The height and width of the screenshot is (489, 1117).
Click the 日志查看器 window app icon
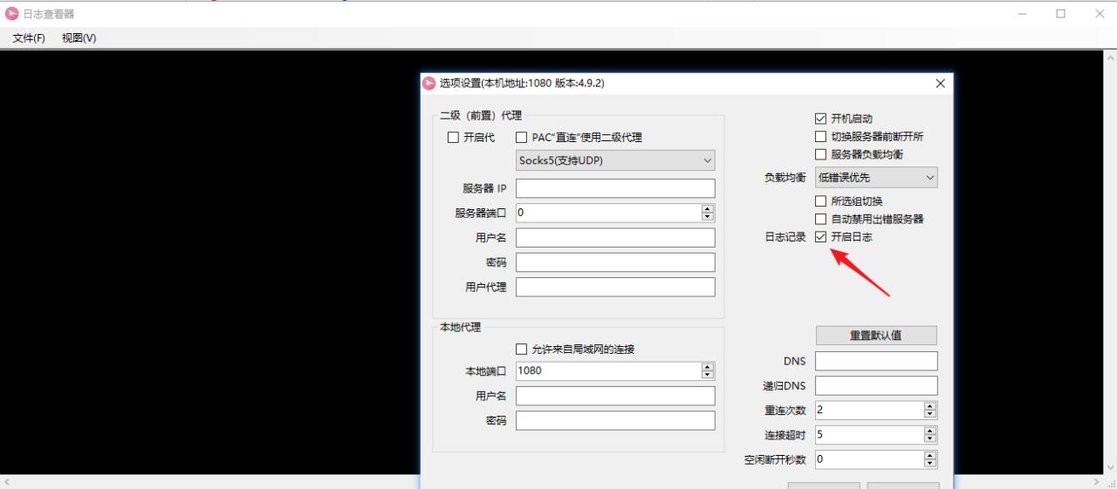point(11,14)
